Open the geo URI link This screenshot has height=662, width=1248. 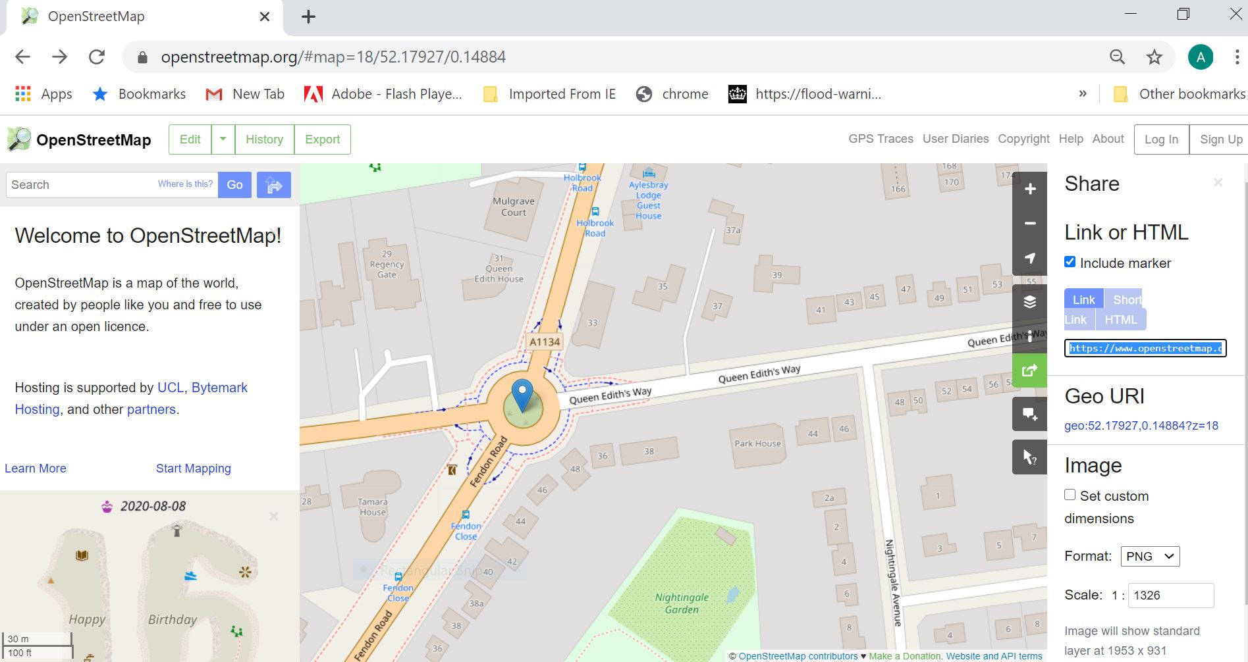tap(1141, 426)
